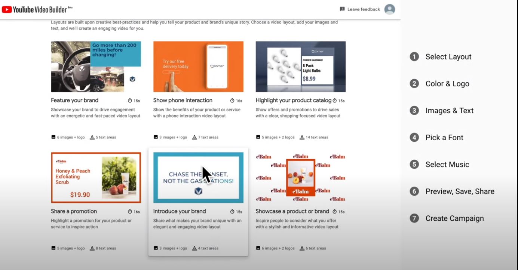Click the timer icon beside Share a promotion

click(x=130, y=212)
